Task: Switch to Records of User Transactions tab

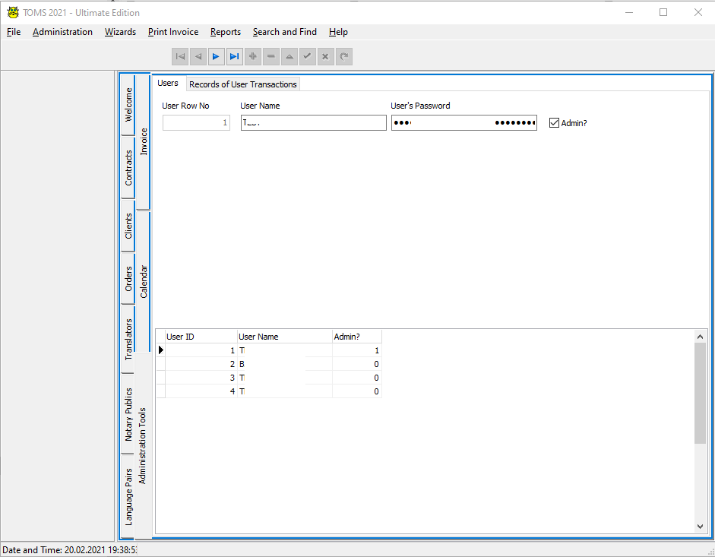Action: tap(242, 84)
